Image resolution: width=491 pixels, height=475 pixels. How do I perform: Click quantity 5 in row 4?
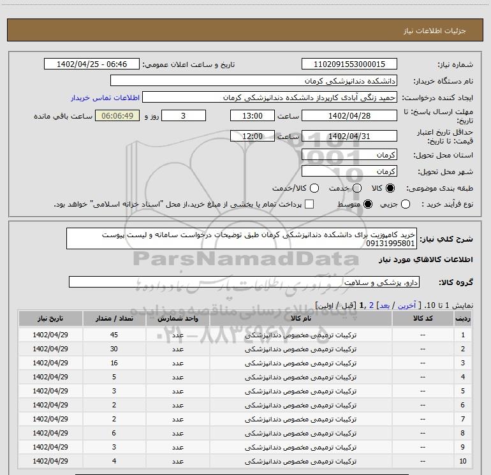(x=114, y=377)
